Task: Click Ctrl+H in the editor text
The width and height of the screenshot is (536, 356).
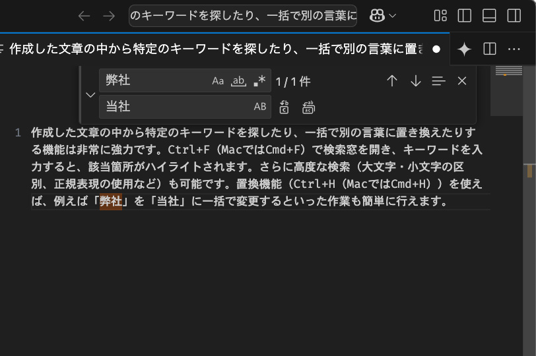Action: pos(314,185)
